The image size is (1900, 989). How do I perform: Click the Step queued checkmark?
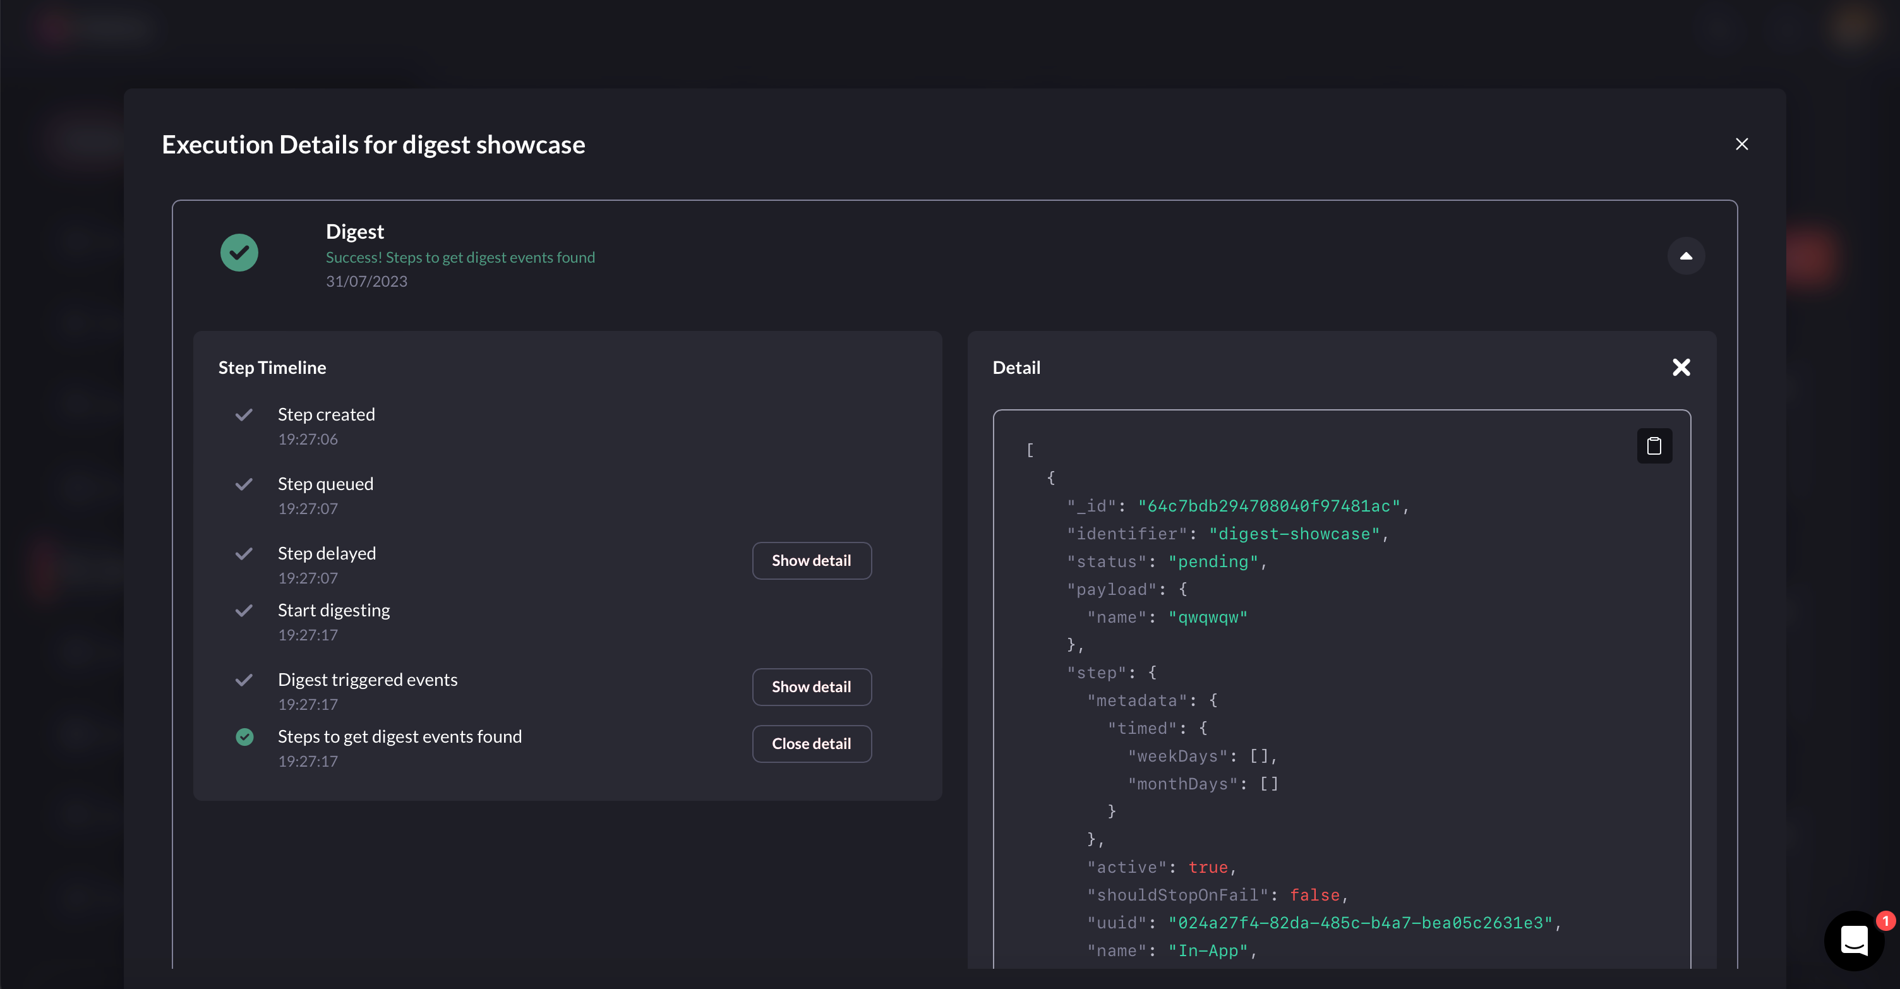244,484
